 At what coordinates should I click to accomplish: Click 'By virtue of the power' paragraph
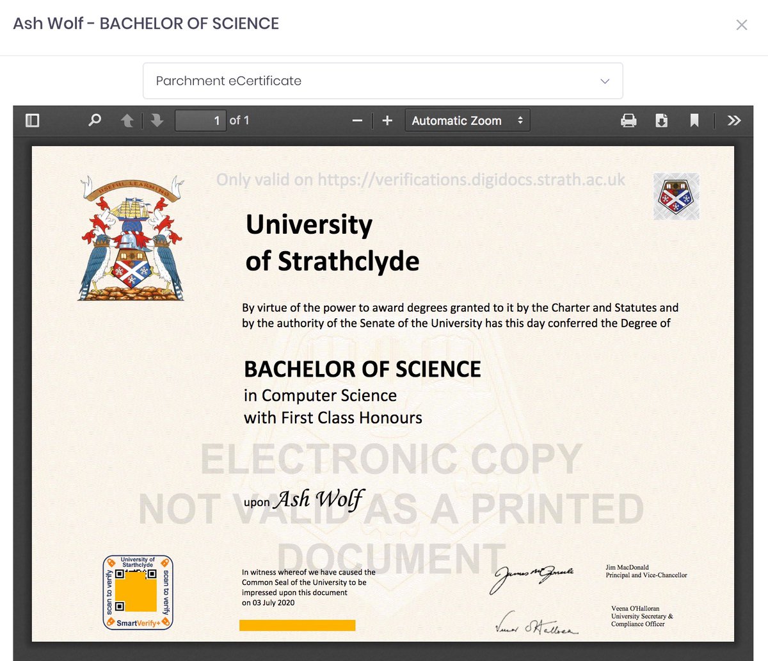pyautogui.click(x=460, y=315)
